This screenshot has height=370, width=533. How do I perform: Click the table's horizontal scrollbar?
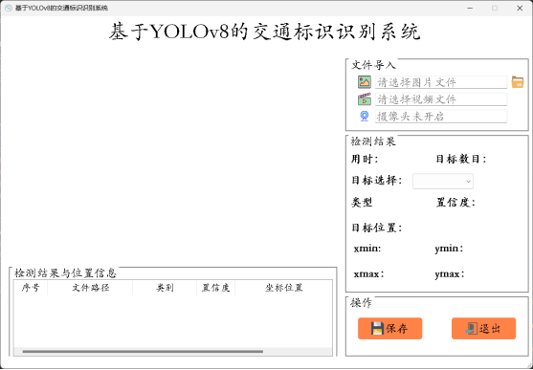143,351
